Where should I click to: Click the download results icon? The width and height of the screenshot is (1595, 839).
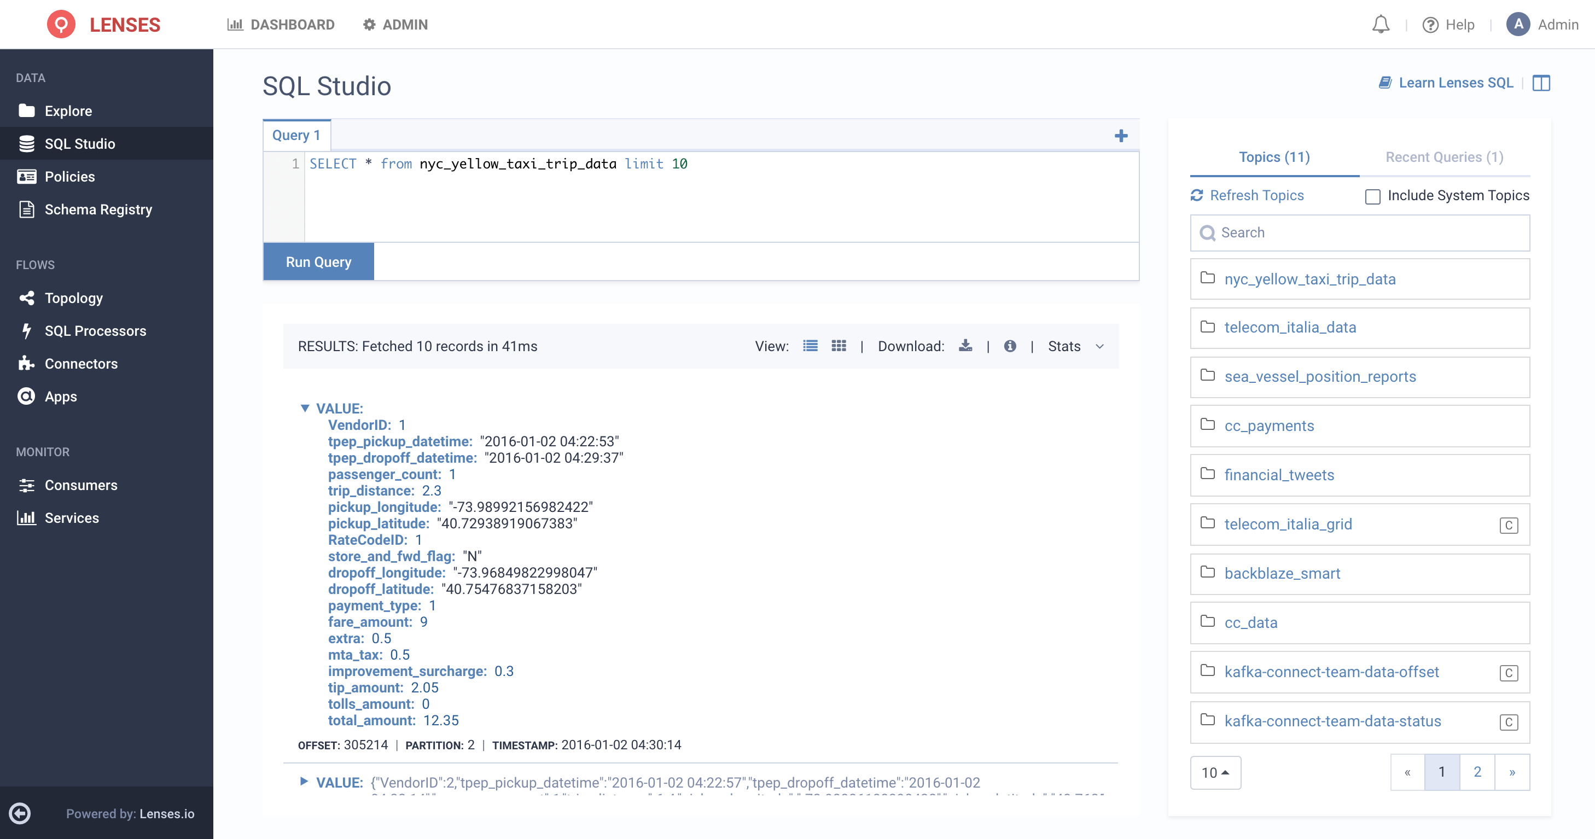pyautogui.click(x=965, y=346)
